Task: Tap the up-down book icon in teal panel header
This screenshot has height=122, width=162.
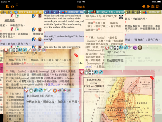Action: (x=87, y=12)
